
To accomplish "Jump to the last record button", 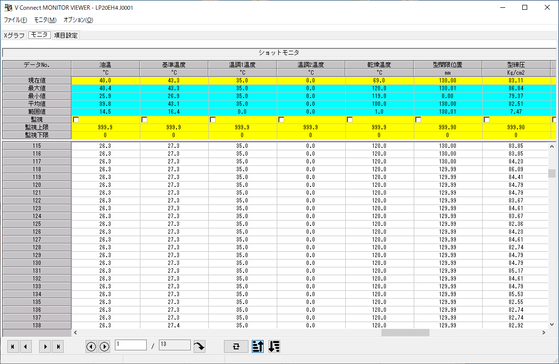I will point(58,346).
